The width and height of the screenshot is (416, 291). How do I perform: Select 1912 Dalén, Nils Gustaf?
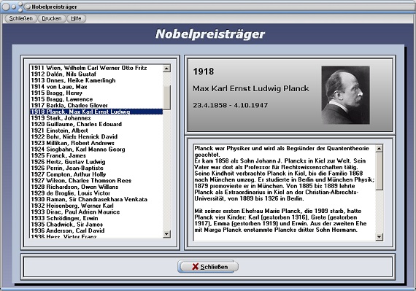(96, 74)
